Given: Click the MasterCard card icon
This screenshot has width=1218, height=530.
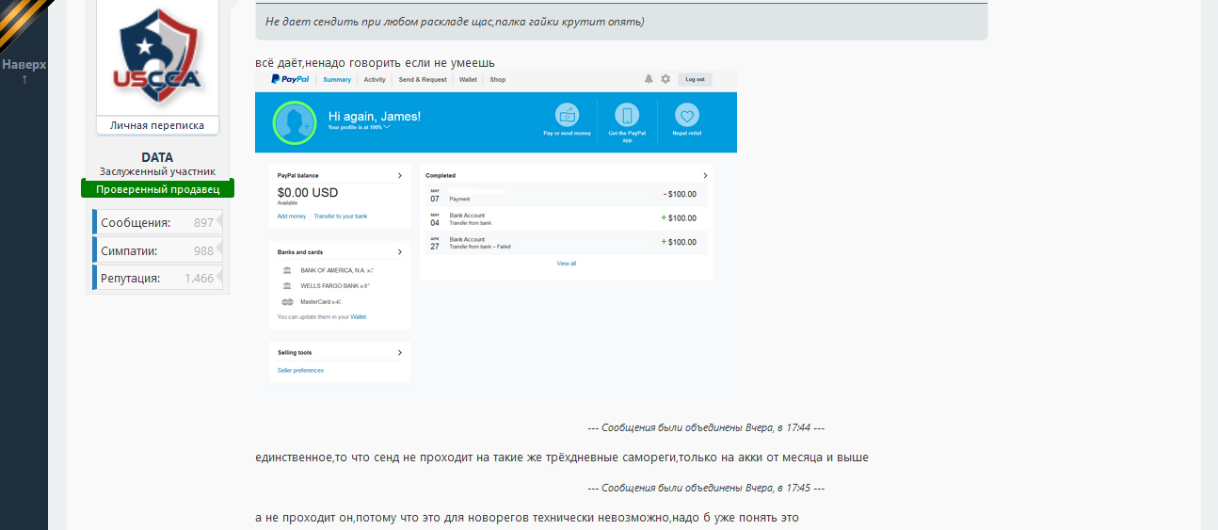Looking at the screenshot, I should [287, 301].
